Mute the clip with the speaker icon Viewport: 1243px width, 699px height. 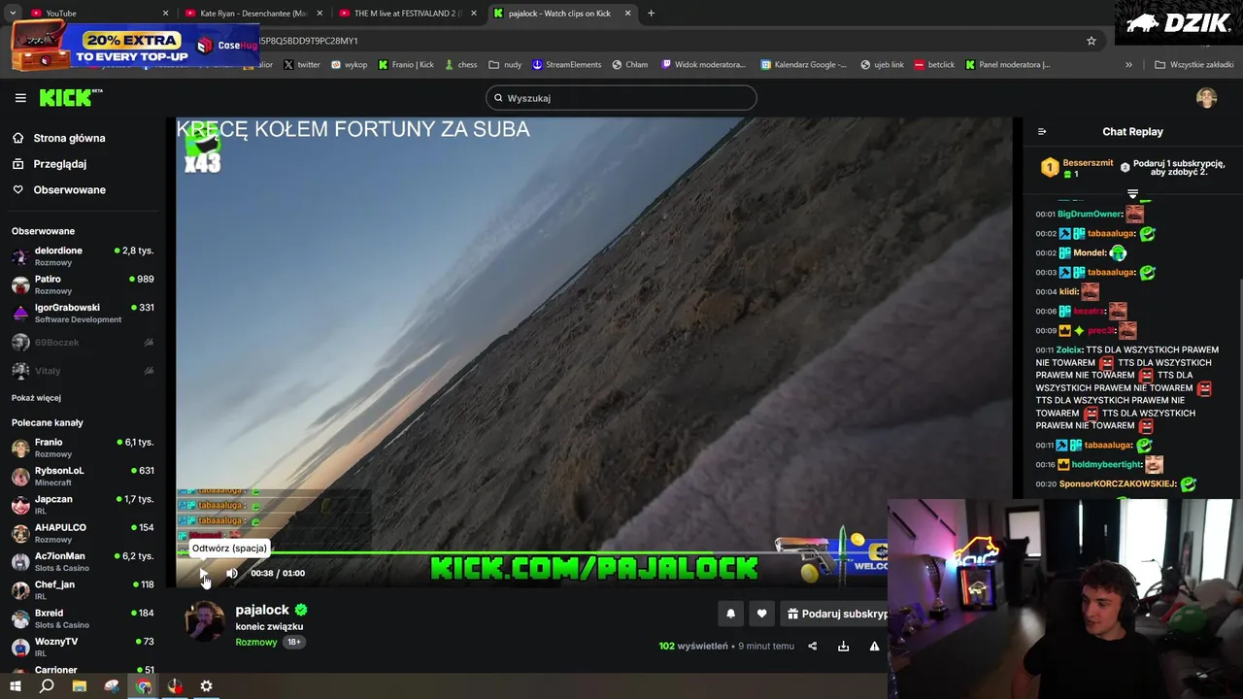pyautogui.click(x=232, y=574)
